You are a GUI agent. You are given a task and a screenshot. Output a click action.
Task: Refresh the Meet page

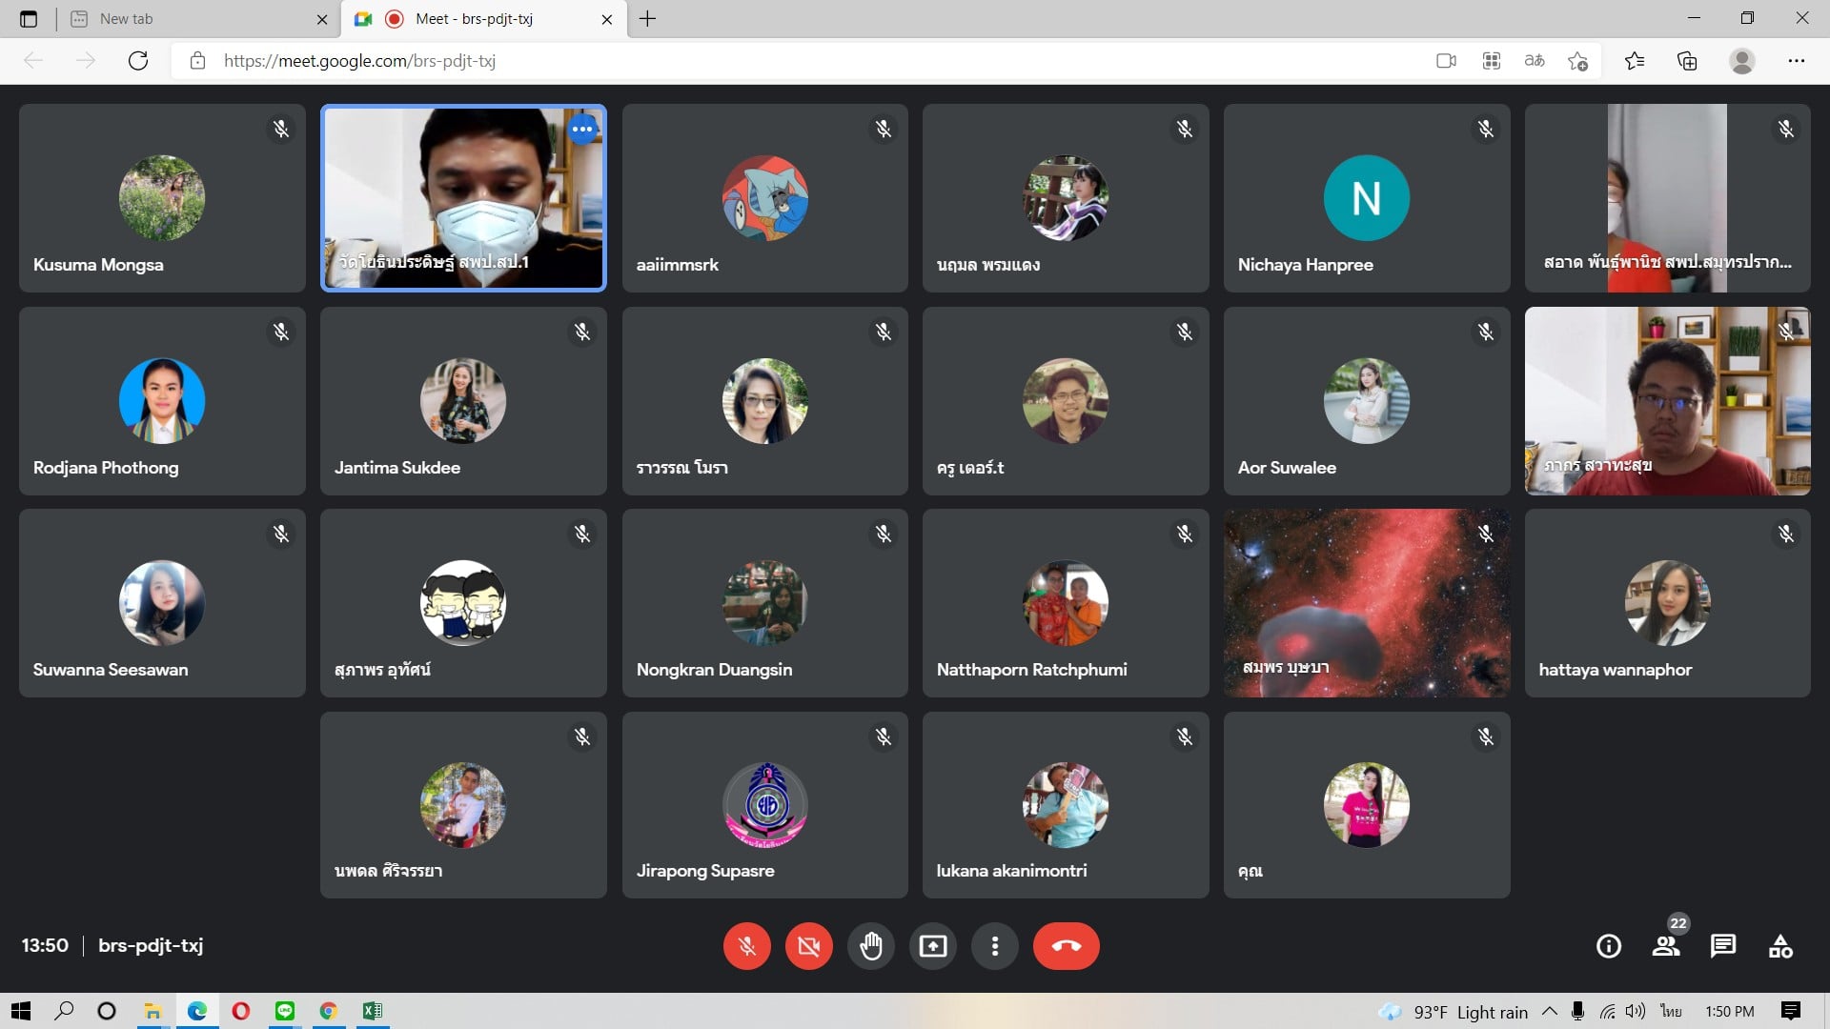click(138, 61)
